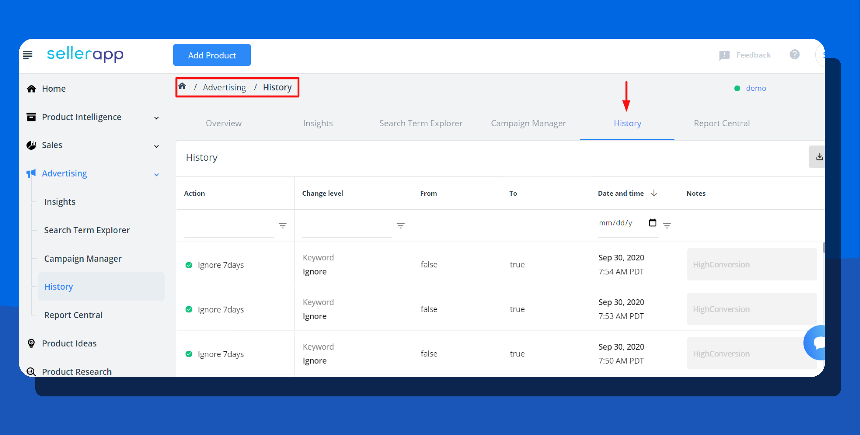Click Advertising in the breadcrumb

click(224, 87)
